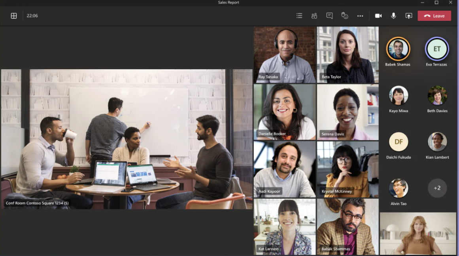Image resolution: width=459 pixels, height=256 pixels.
Task: Select Danielle Booker's video tile
Action: (x=285, y=112)
